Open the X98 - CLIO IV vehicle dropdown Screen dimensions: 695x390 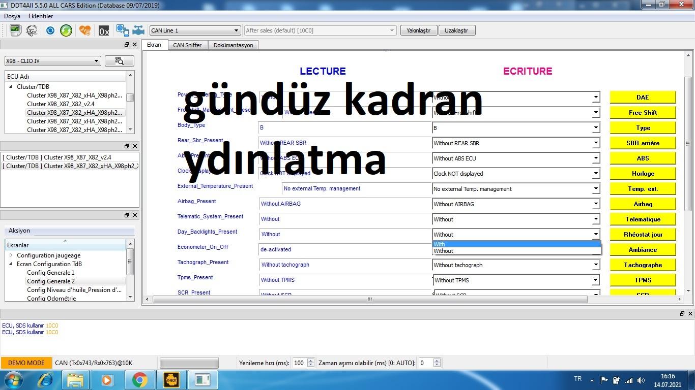tap(52, 61)
